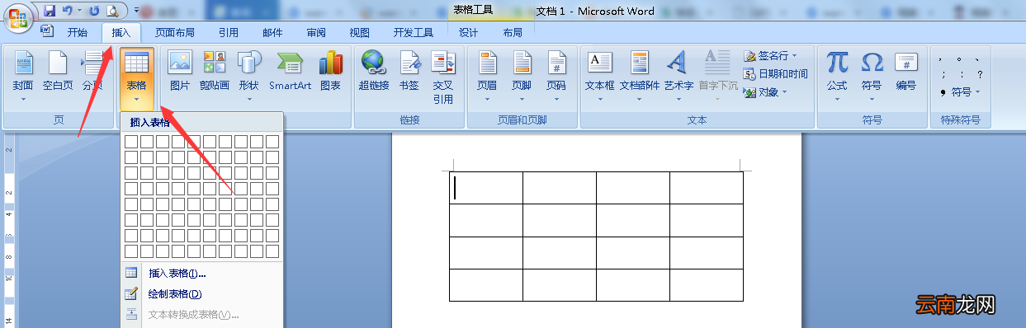Open the 艺术字 WordArt gallery
Viewport: 1026px width, 328px height.
(x=678, y=76)
